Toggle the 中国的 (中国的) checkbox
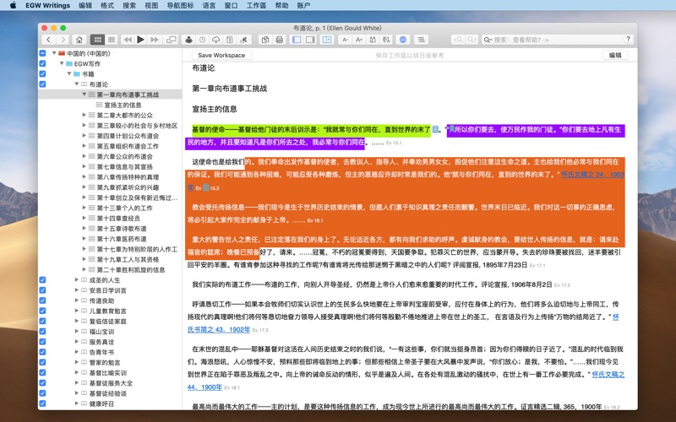676x422 pixels. [42, 53]
